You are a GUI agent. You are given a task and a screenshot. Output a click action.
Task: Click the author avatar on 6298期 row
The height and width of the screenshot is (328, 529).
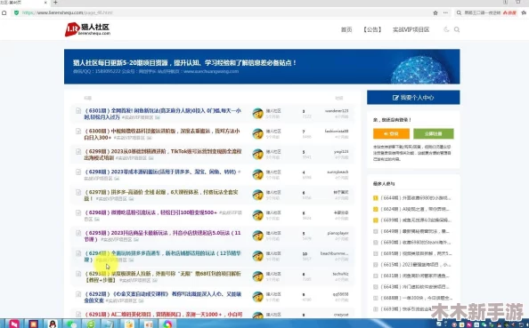(x=257, y=174)
